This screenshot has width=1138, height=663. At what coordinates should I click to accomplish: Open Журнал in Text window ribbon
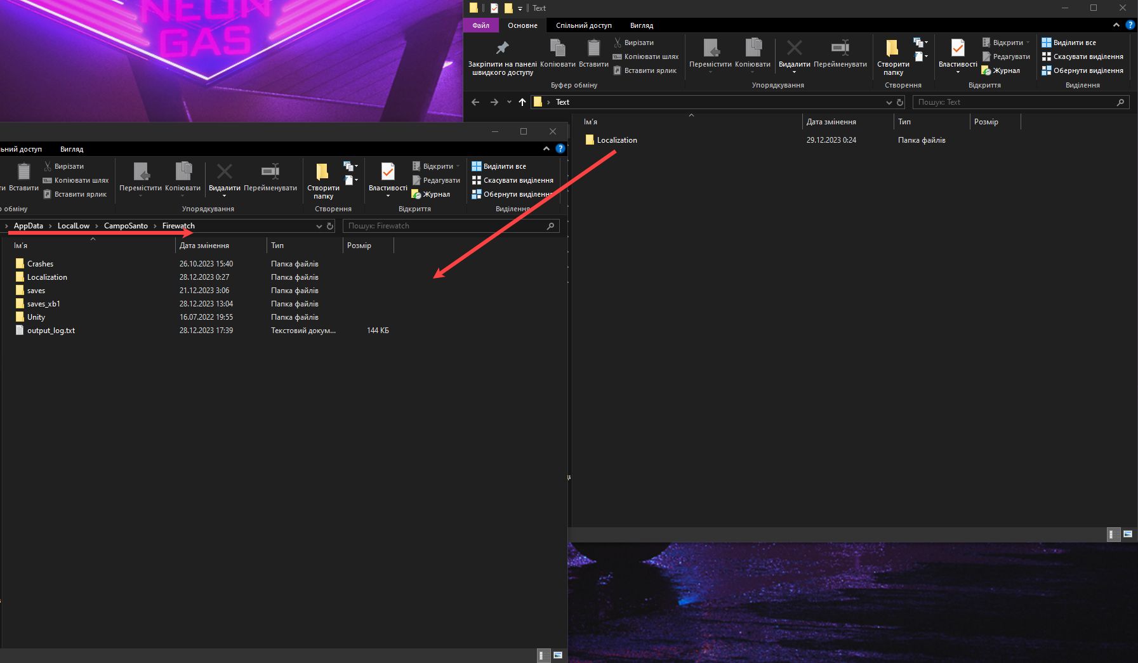pyautogui.click(x=1001, y=70)
